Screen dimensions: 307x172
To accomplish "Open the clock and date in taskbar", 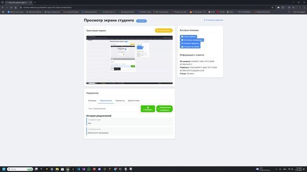I will coord(299,169).
